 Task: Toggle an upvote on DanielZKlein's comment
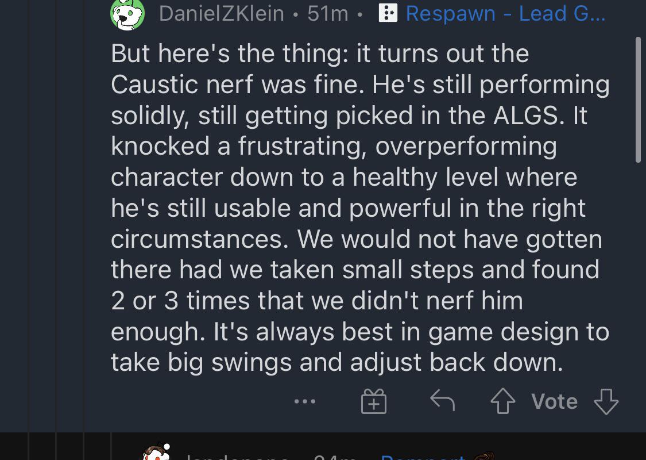(503, 401)
